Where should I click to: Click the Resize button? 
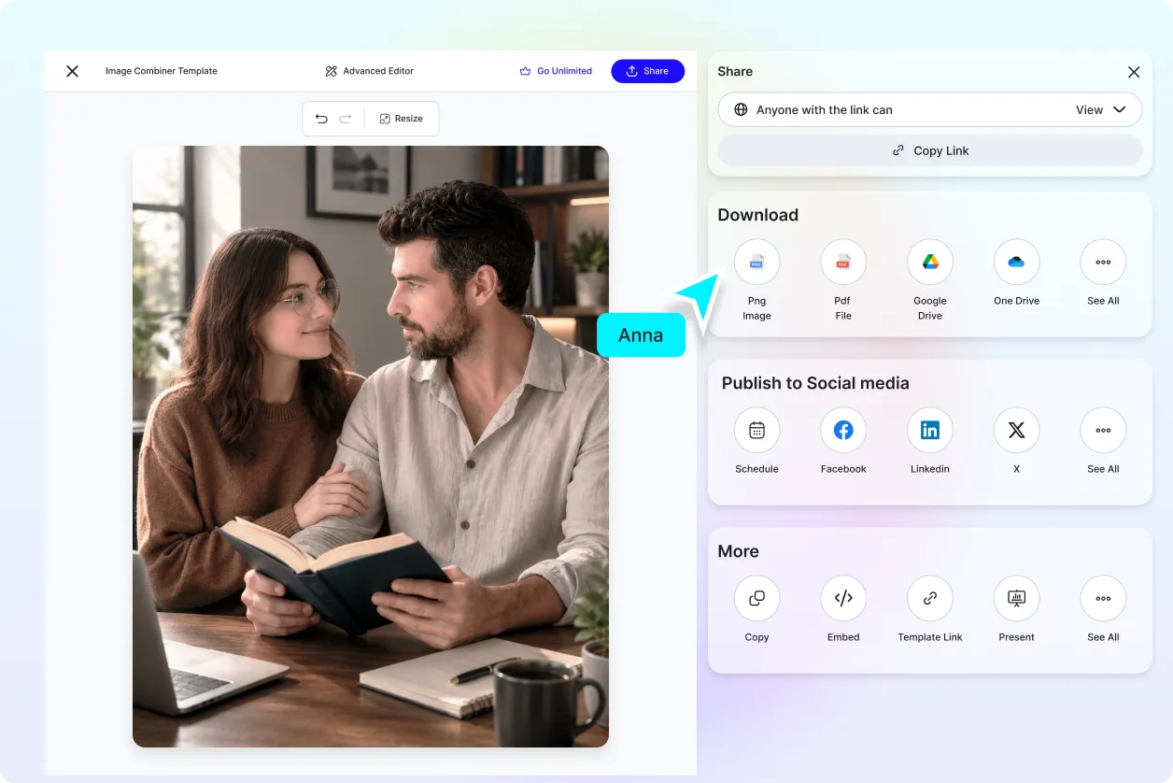click(402, 119)
